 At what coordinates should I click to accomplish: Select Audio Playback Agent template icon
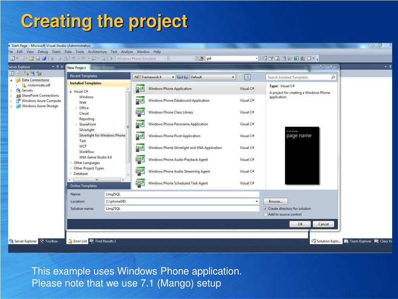pyautogui.click(x=140, y=160)
